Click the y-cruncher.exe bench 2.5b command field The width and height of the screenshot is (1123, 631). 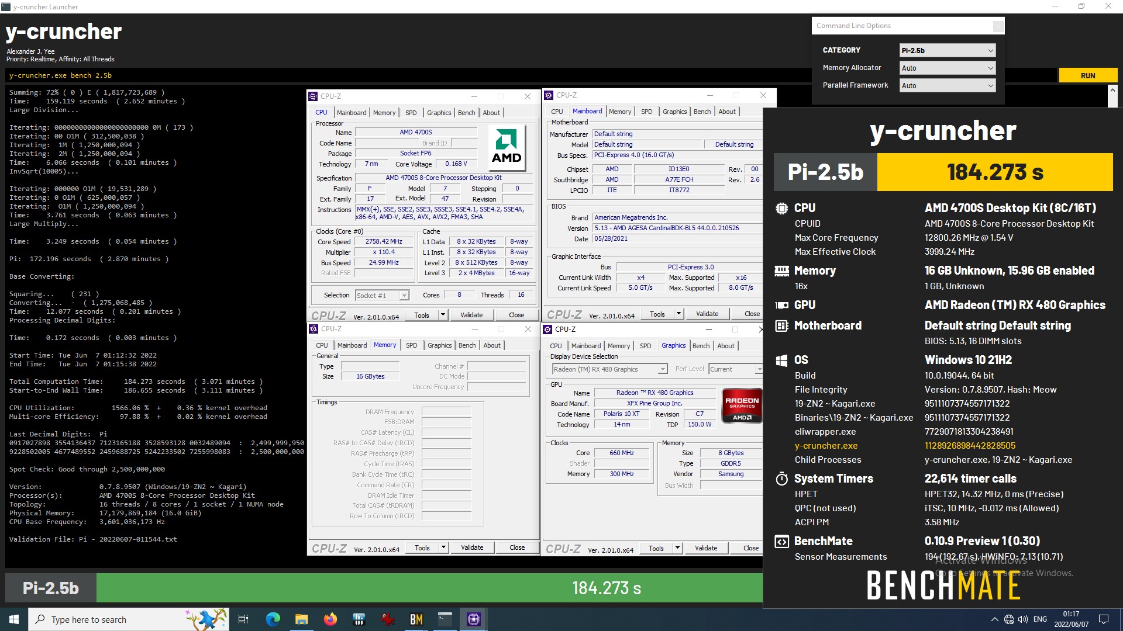click(531, 75)
